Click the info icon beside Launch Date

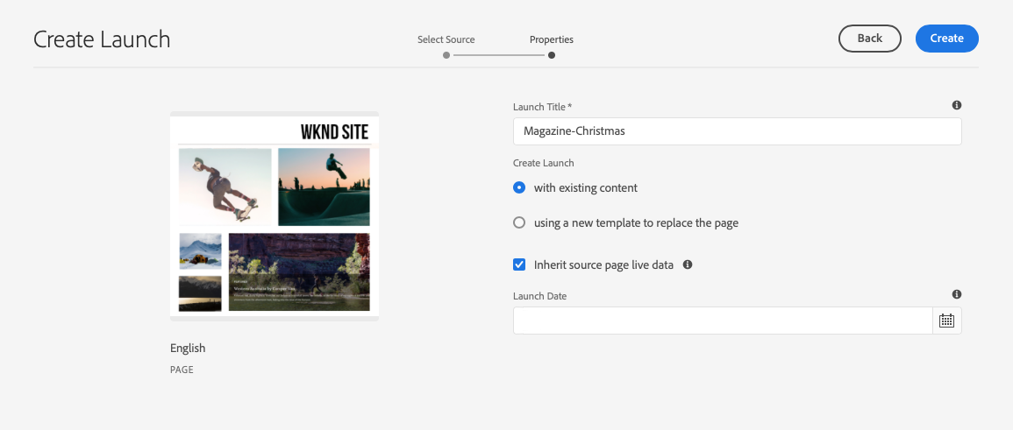[x=956, y=295]
